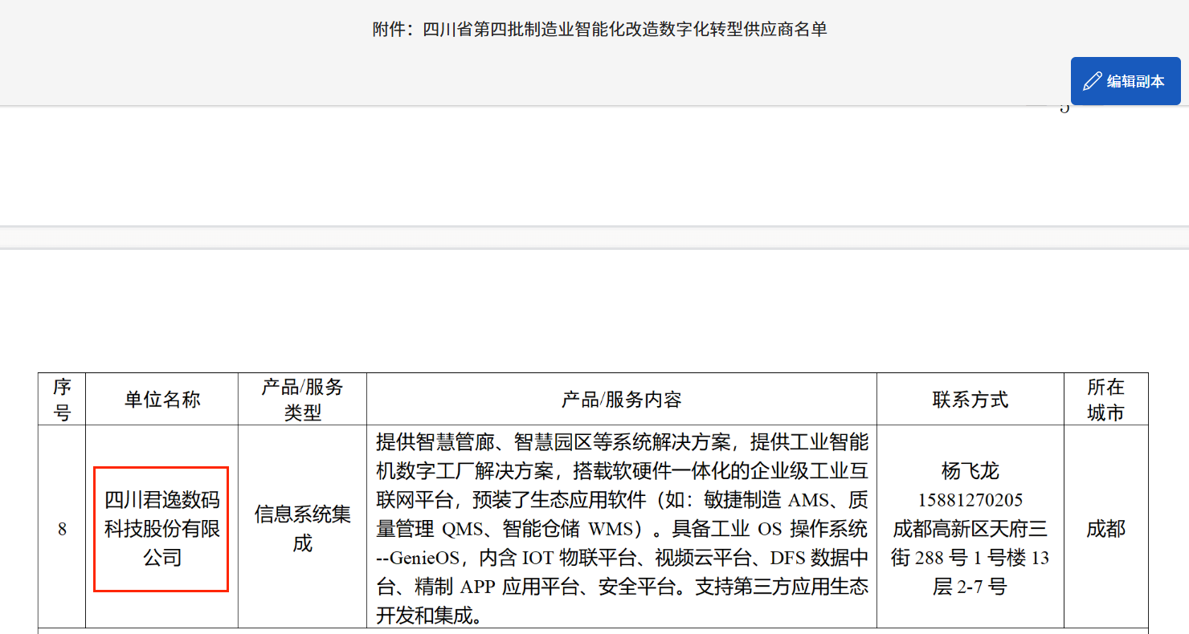This screenshot has width=1189, height=634.
Task: Click the row number 8 cell
Action: [62, 530]
